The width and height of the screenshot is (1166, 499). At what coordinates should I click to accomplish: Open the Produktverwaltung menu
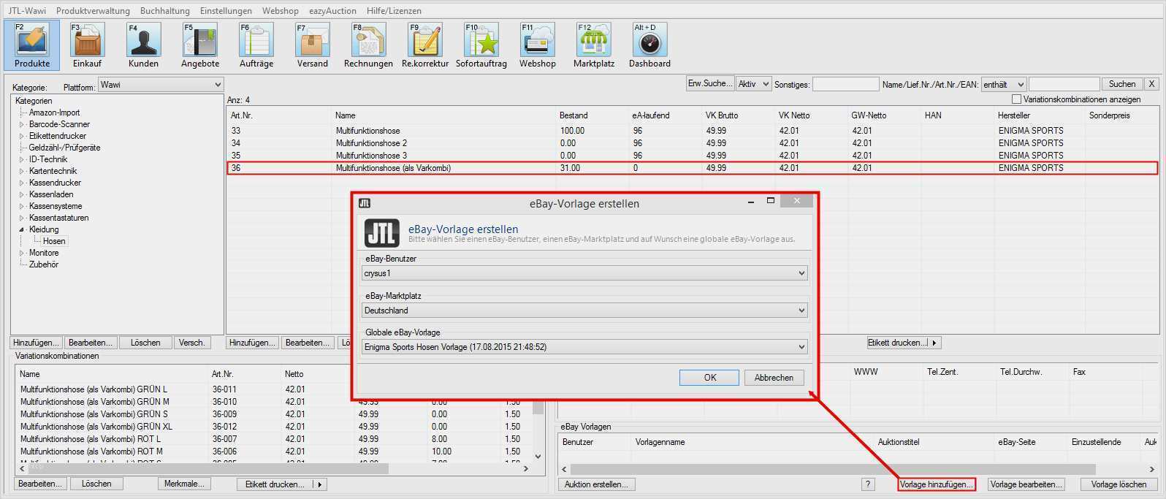click(93, 11)
